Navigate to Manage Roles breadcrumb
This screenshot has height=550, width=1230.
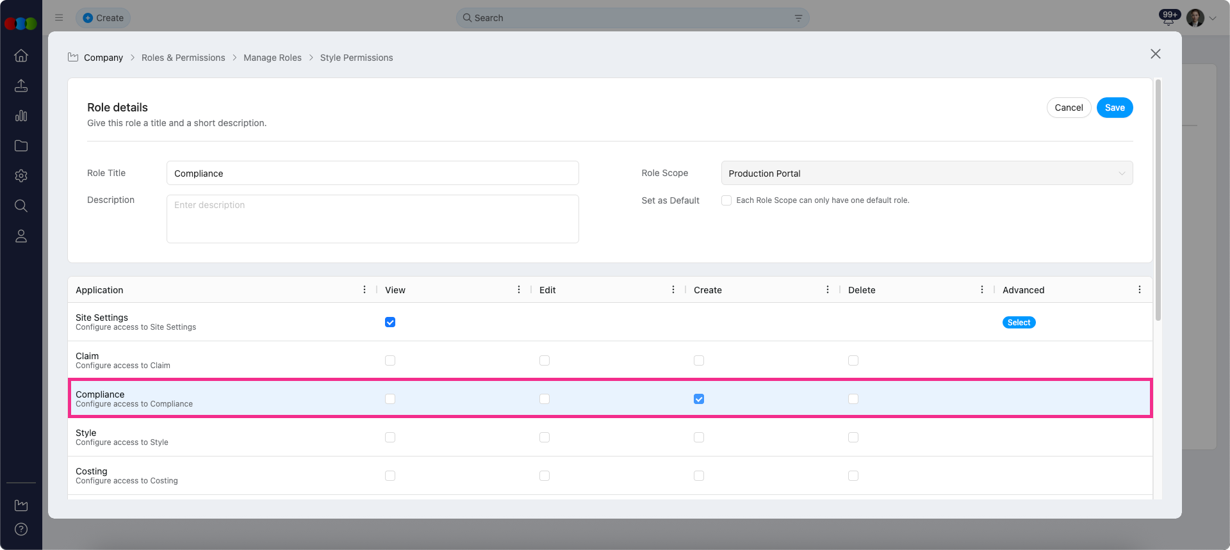(x=272, y=58)
